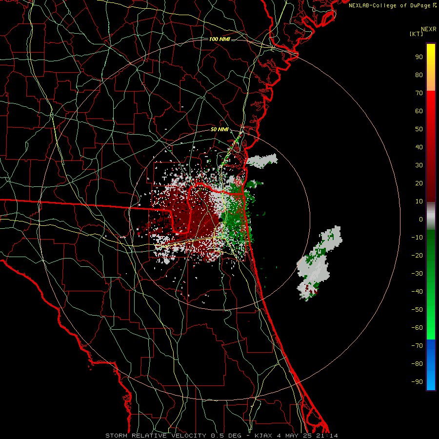
Task: Click the -90 value on the velocity scale
Action: 417,381
